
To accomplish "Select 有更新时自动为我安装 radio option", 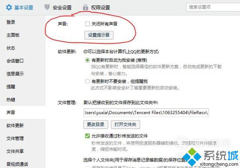I will [87, 60].
